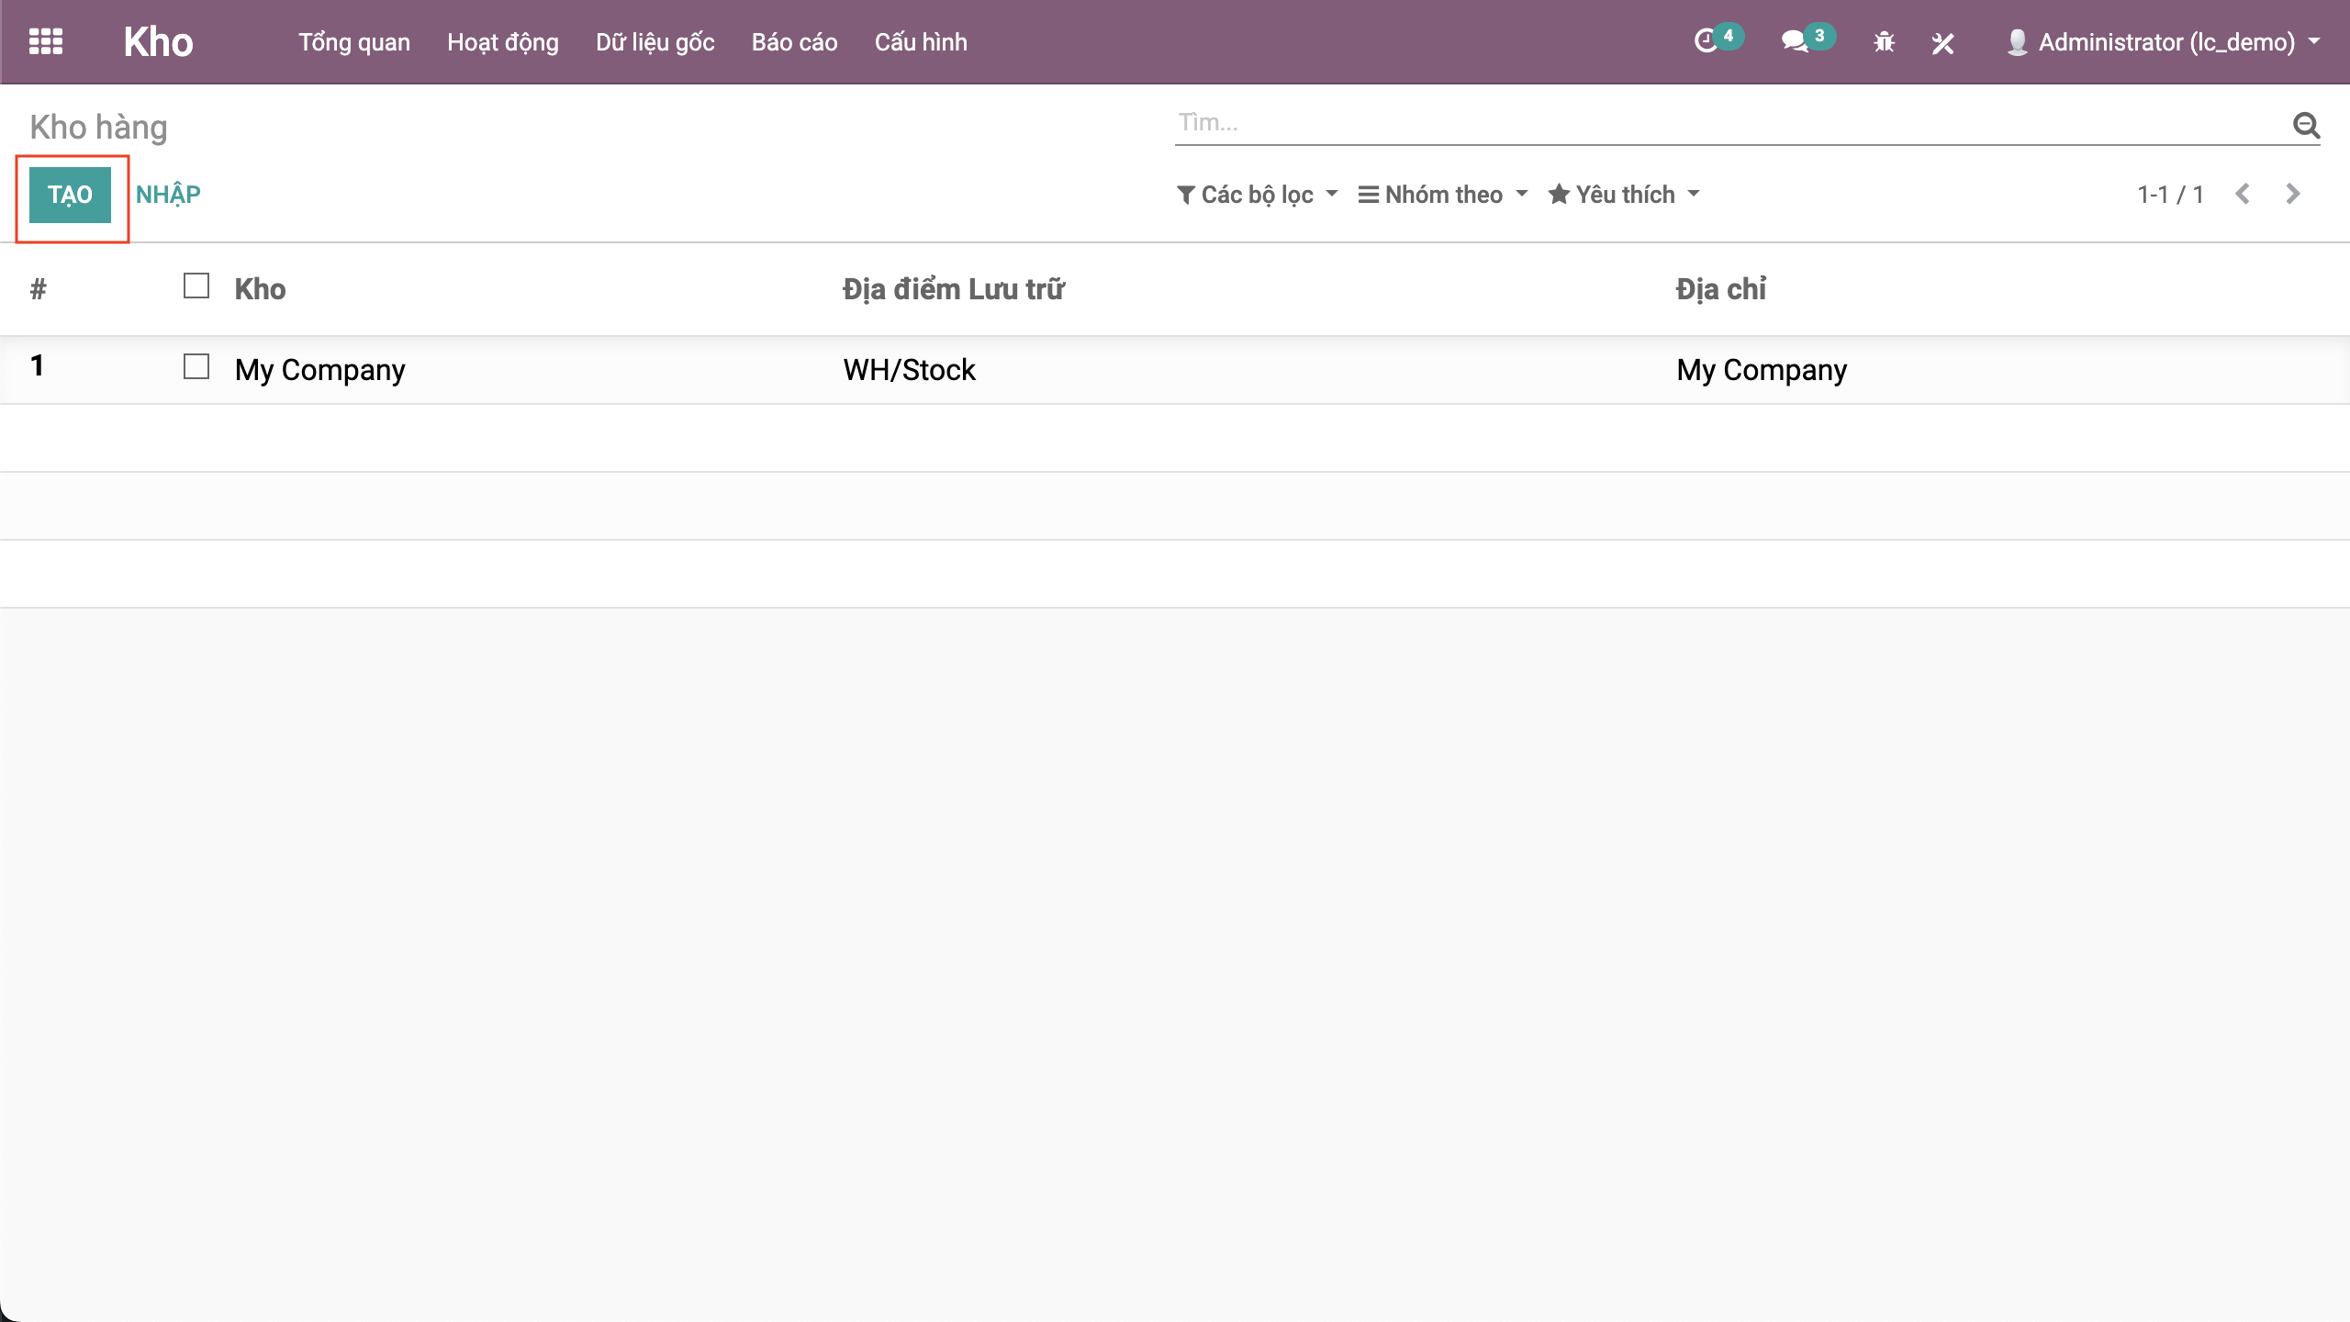Expand the Các bộ lọc filters dropdown
The width and height of the screenshot is (2350, 1322).
click(1257, 195)
